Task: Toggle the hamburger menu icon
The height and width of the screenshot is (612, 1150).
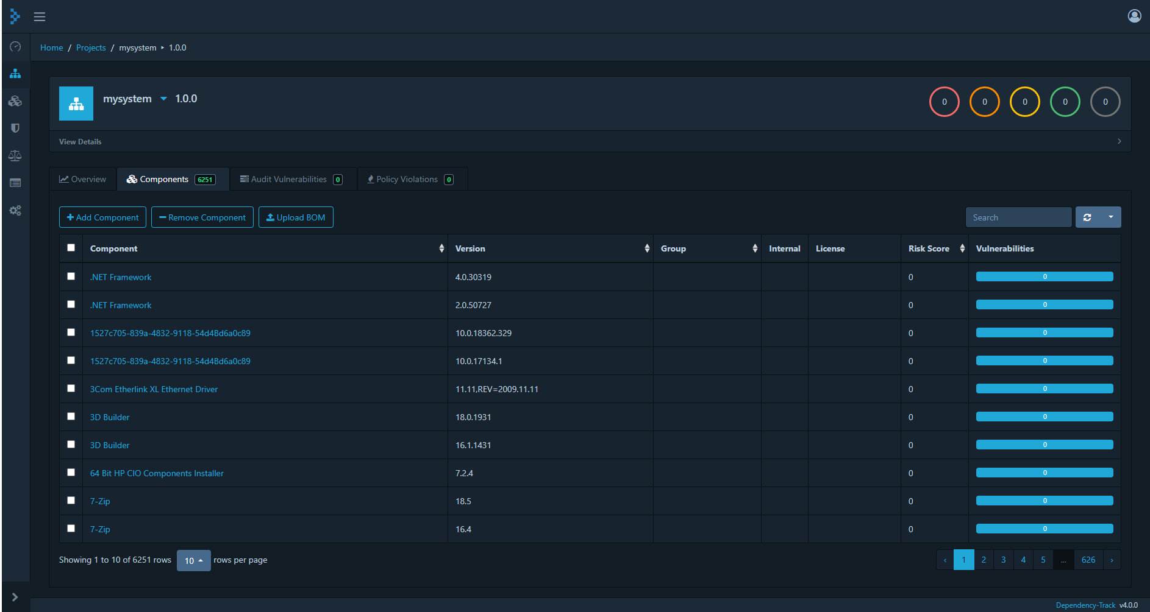Action: [x=40, y=16]
